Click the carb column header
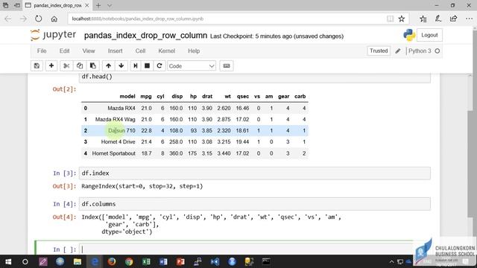 (x=300, y=96)
